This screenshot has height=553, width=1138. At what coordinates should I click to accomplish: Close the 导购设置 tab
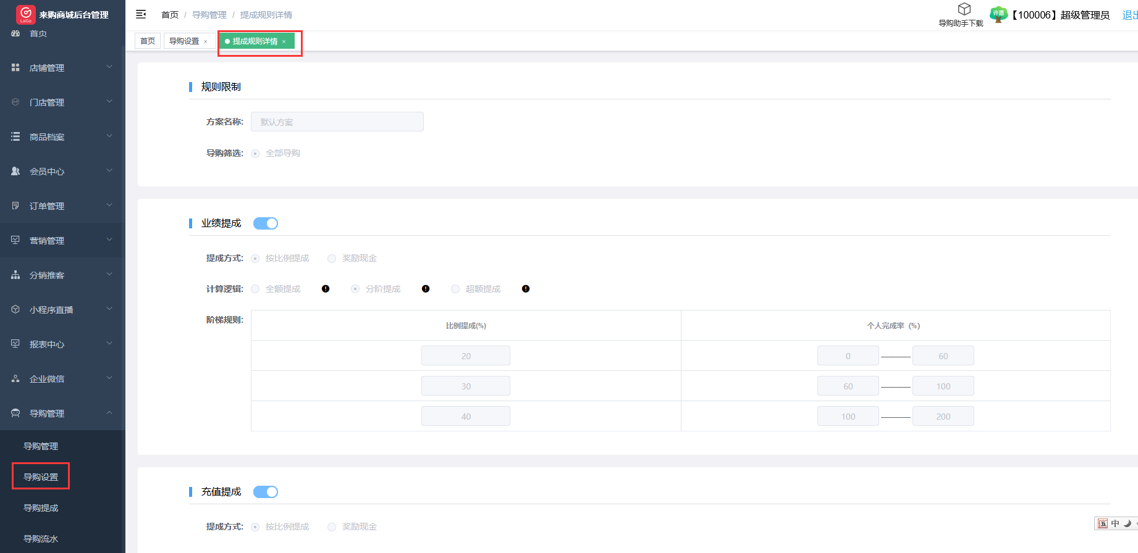click(206, 41)
